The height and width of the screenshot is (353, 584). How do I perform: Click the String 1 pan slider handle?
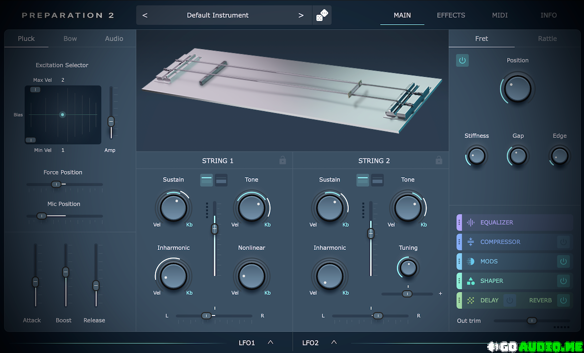tap(206, 316)
